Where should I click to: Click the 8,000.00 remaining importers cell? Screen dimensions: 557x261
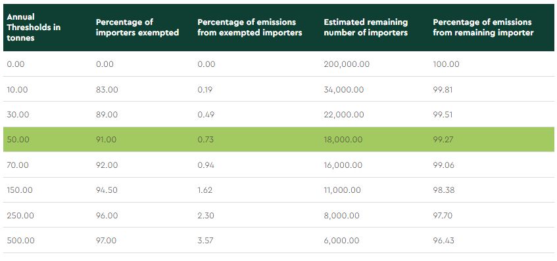(341, 215)
